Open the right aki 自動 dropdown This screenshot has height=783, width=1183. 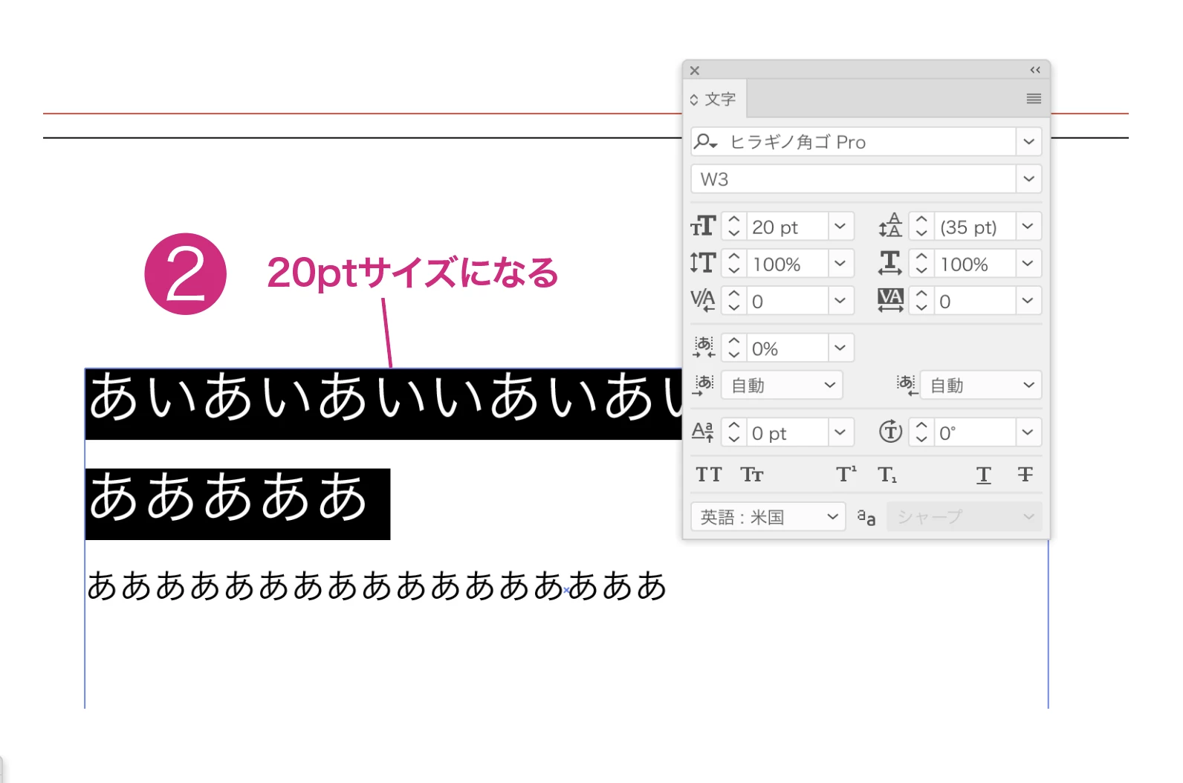click(x=981, y=385)
